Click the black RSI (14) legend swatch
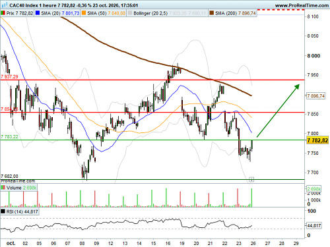The width and height of the screenshot is (330, 247). 3,211
